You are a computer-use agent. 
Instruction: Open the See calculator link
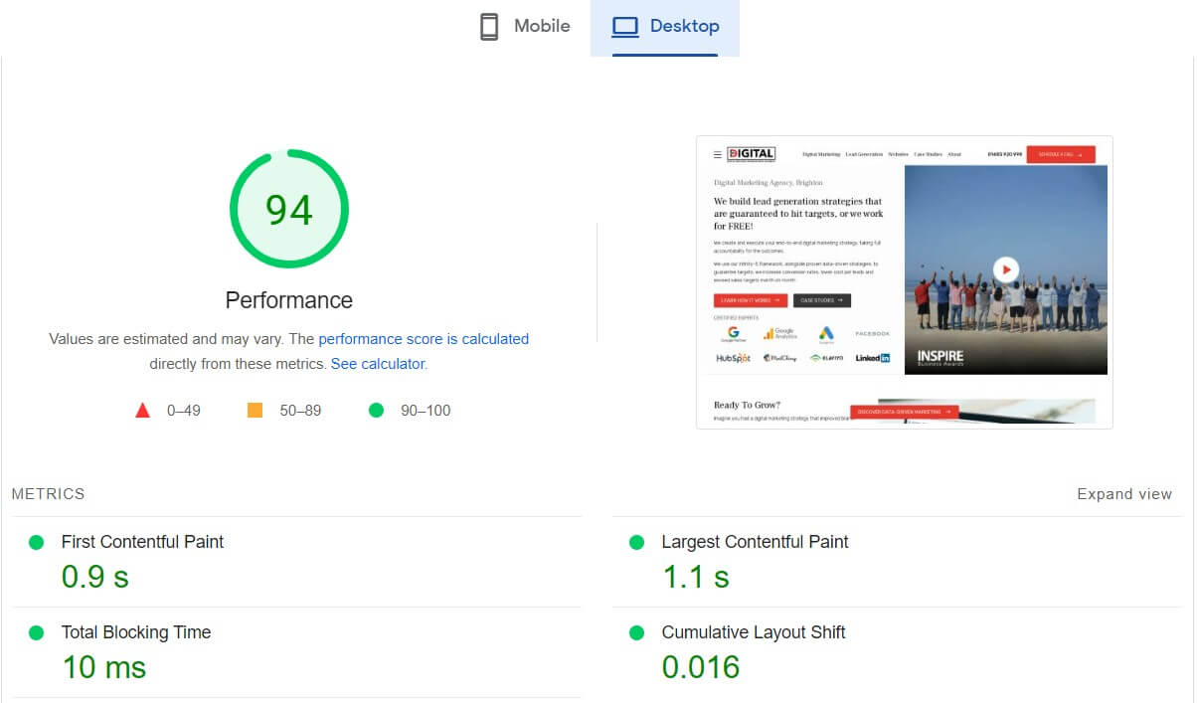pyautogui.click(x=378, y=364)
